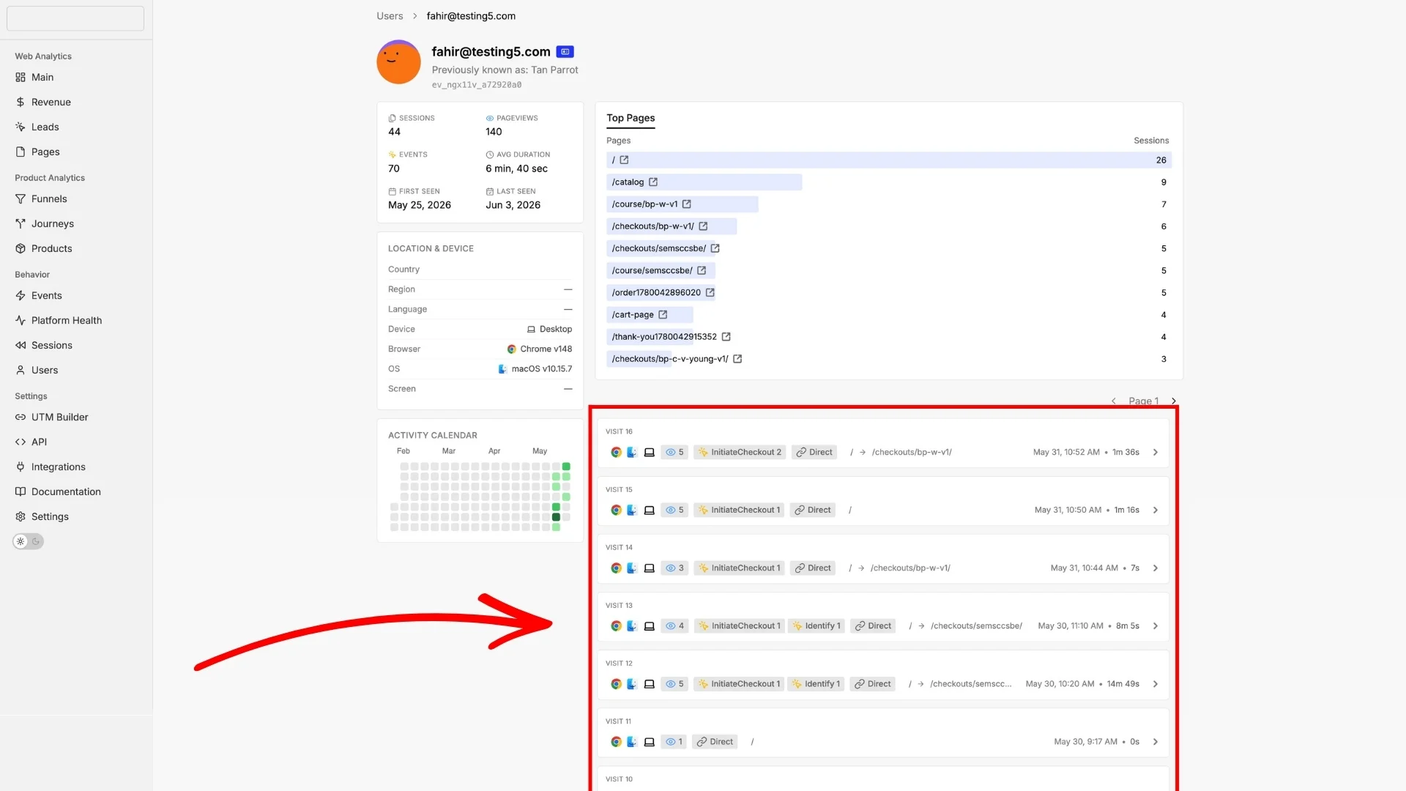The width and height of the screenshot is (1406, 791).
Task: Open the Pages section
Action: point(45,152)
